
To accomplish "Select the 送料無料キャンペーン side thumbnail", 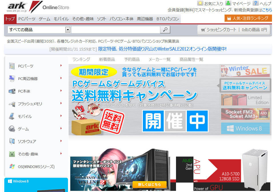I will click(245, 85).
